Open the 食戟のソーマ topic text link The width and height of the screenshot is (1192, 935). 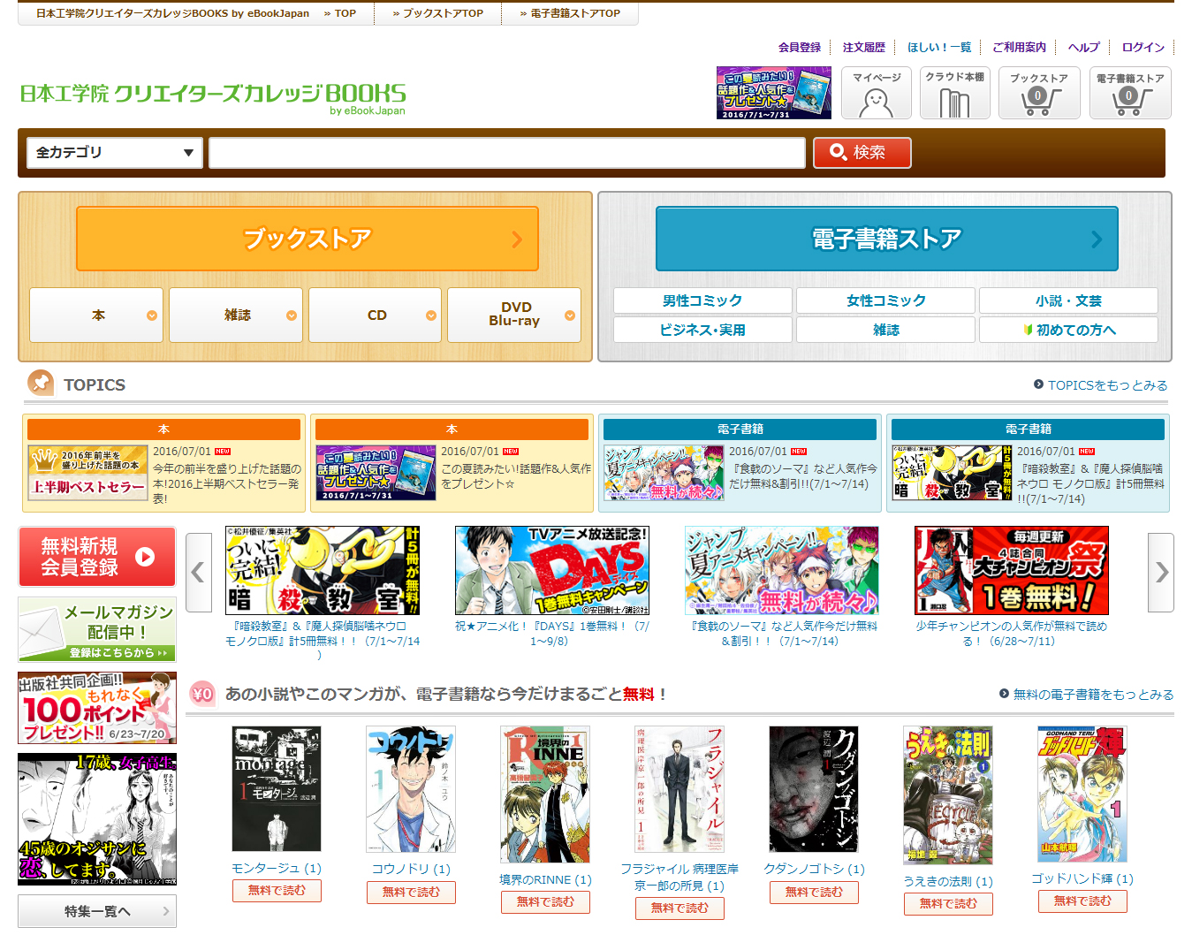803,476
